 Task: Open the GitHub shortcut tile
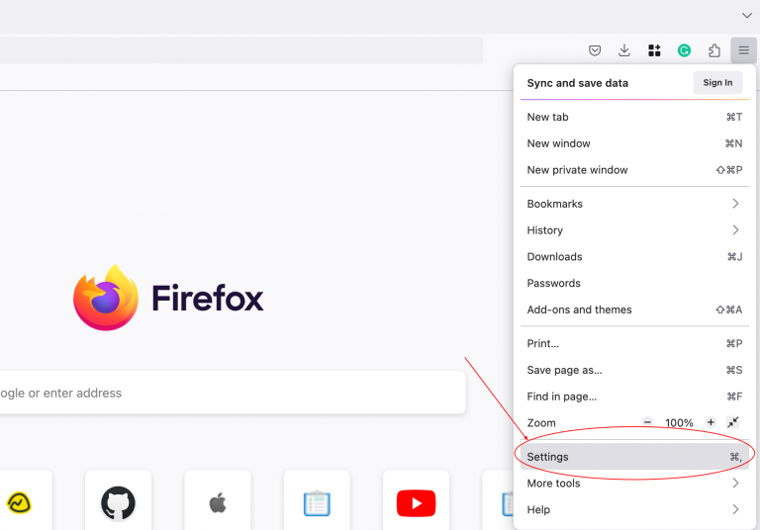click(x=118, y=503)
